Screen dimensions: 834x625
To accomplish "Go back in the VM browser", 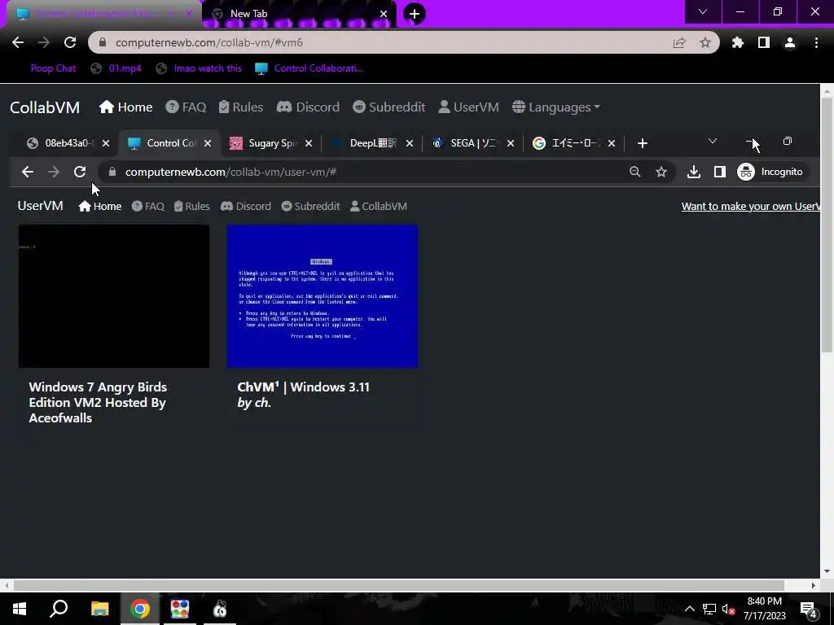I will tap(28, 172).
